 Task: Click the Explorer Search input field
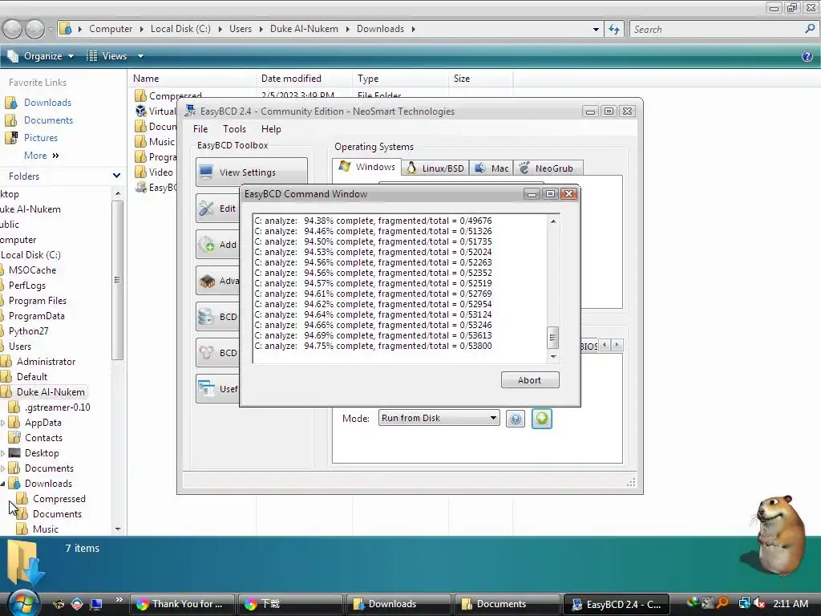pos(718,30)
